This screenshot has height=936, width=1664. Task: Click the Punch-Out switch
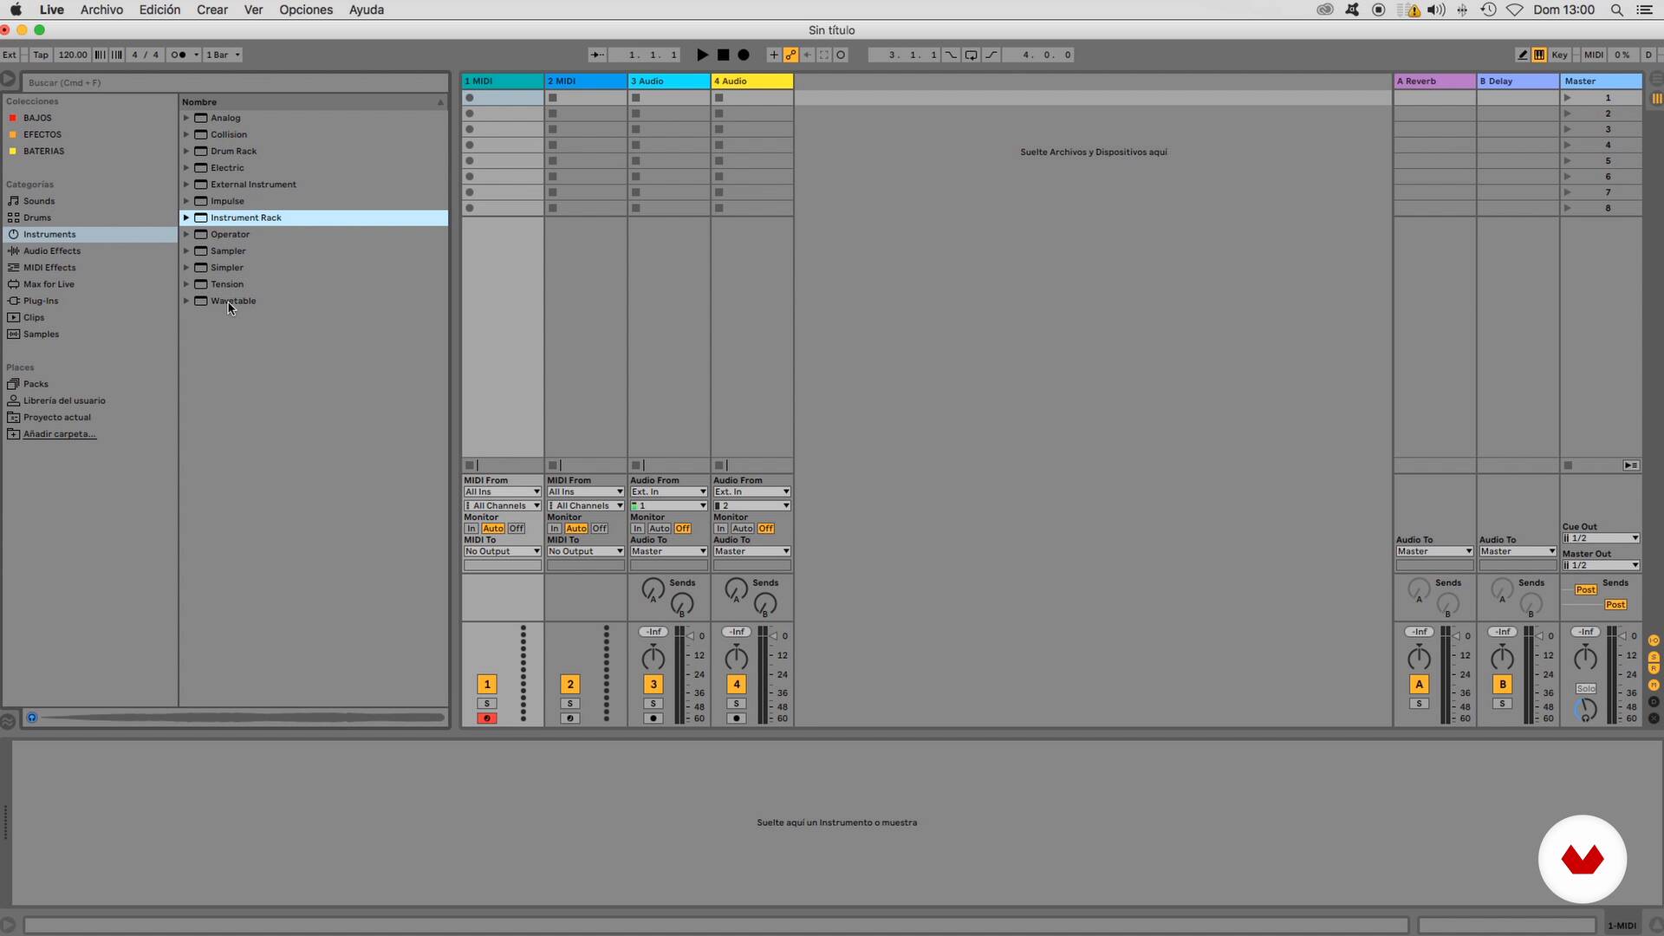pos(991,55)
